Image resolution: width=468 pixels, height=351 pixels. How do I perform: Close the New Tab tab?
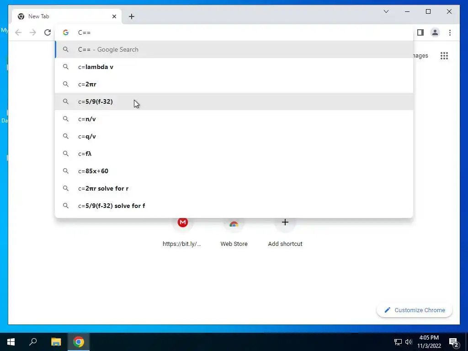pyautogui.click(x=114, y=16)
